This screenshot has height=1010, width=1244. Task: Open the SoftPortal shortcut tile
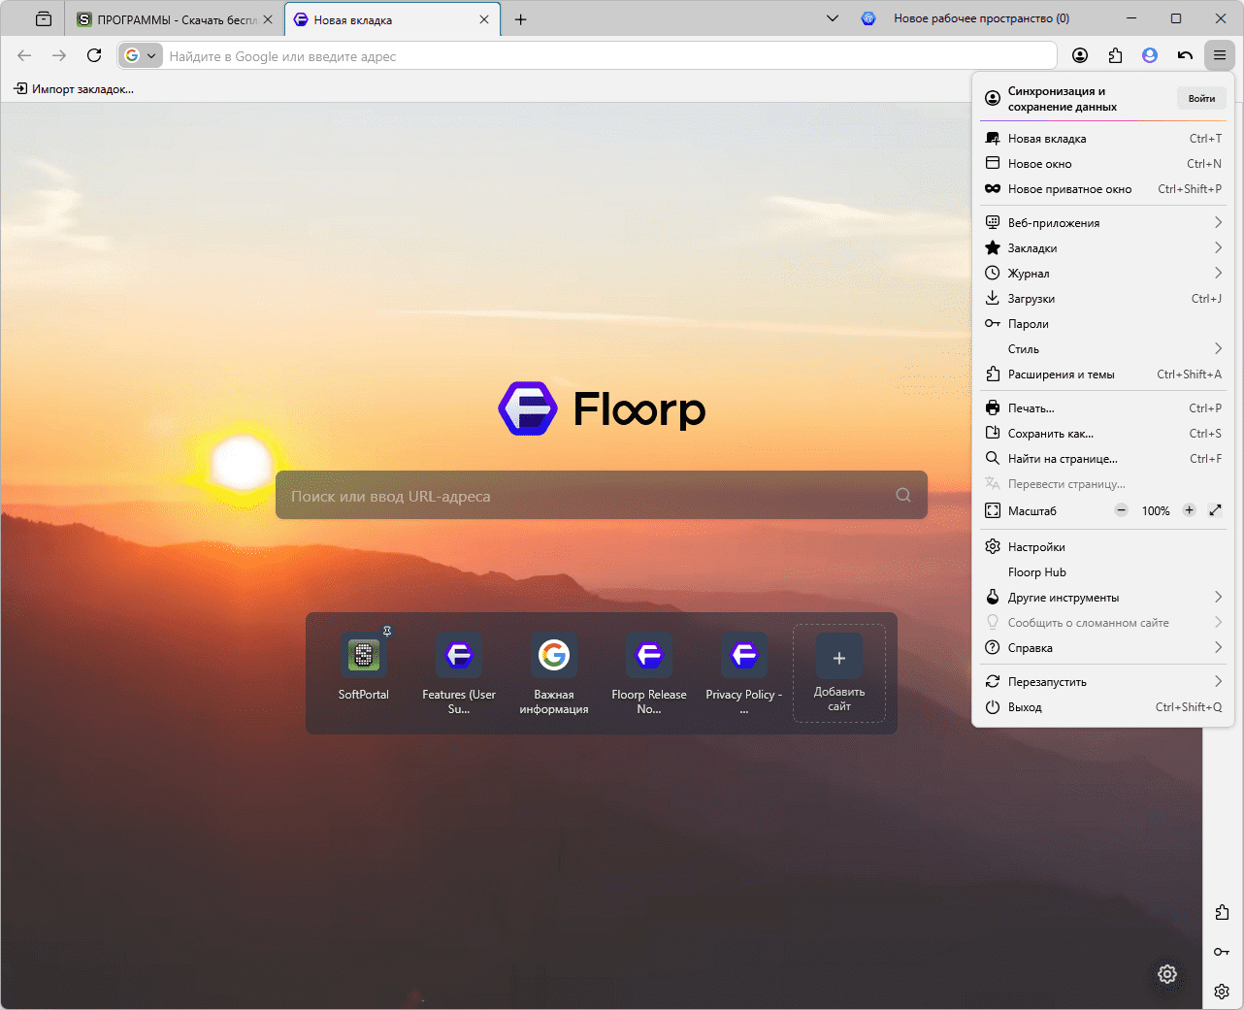pyautogui.click(x=364, y=668)
